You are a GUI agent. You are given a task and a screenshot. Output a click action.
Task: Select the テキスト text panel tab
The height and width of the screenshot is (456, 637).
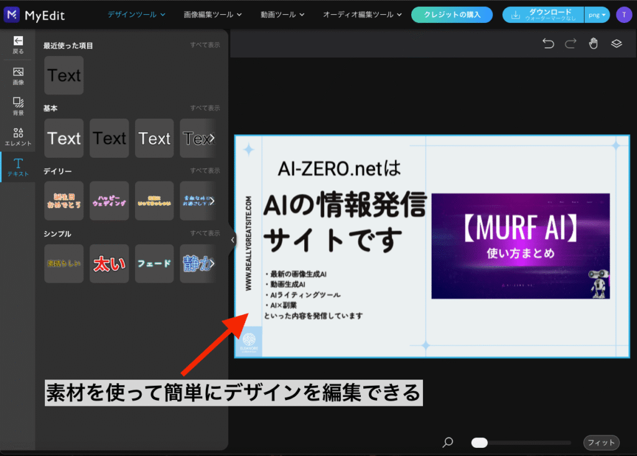pyautogui.click(x=18, y=167)
